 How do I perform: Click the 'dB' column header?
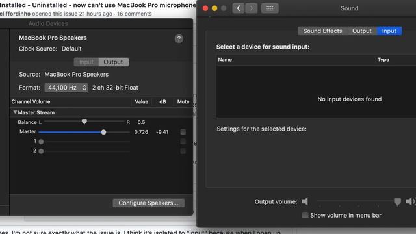point(162,102)
